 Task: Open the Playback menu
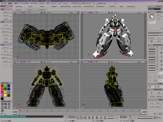(x=72, y=117)
